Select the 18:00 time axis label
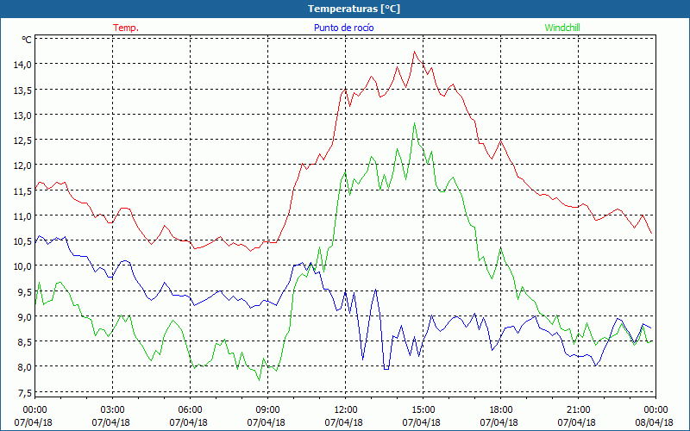Viewport: 690px width, 431px height. (500, 409)
